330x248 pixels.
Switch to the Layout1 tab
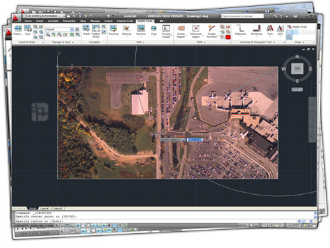[44, 208]
